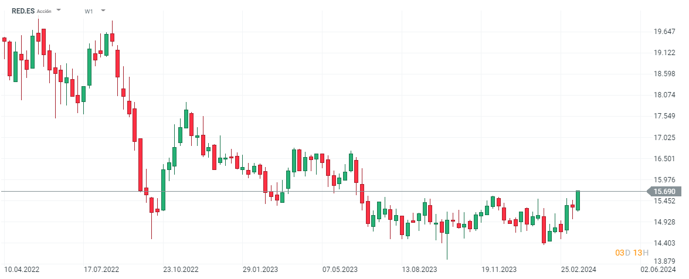Click the 25.02.2024 date label
The width and height of the screenshot is (689, 279).
point(578,270)
